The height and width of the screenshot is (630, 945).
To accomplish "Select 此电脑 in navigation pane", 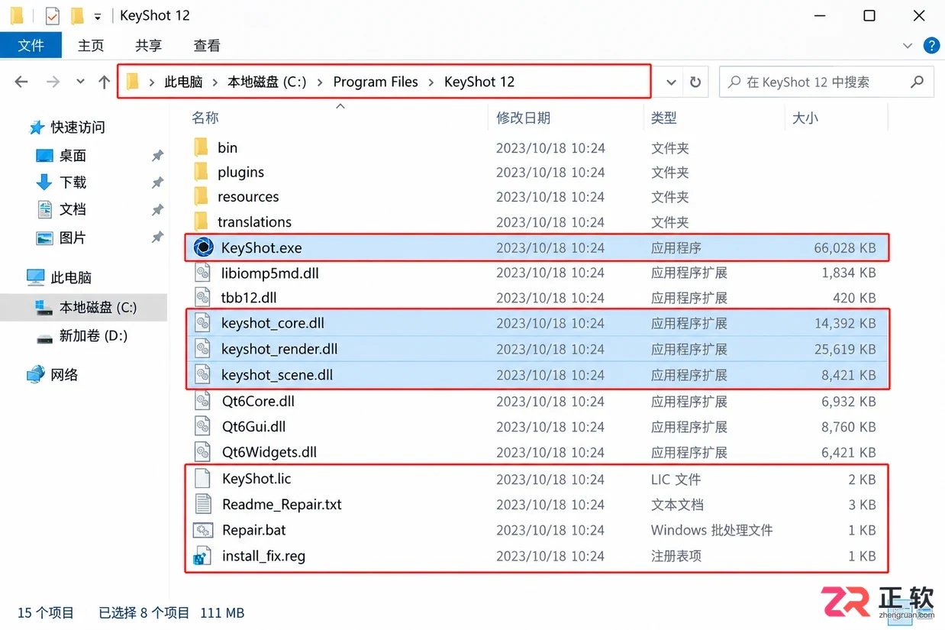I will 70,277.
